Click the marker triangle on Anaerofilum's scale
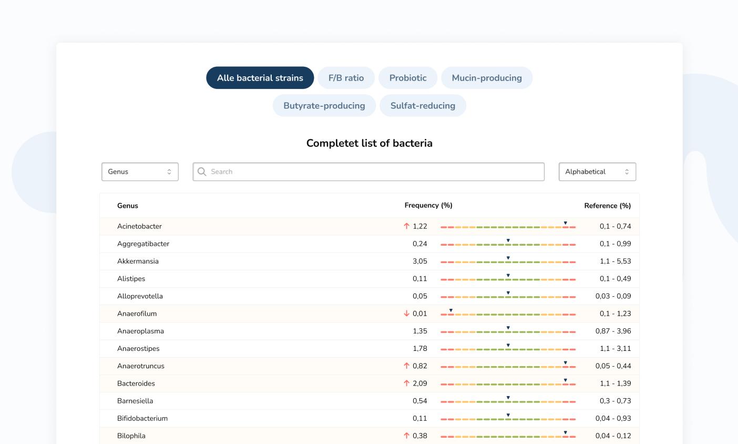This screenshot has width=738, height=444. click(x=451, y=310)
